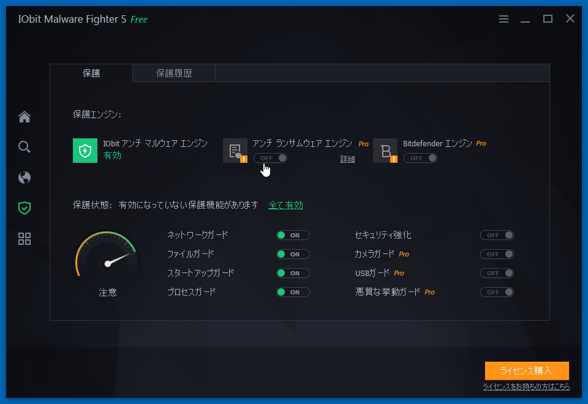Image resolution: width=588 pixels, height=404 pixels.
Task: Switch to the 保護履歴 tab
Action: tap(173, 73)
